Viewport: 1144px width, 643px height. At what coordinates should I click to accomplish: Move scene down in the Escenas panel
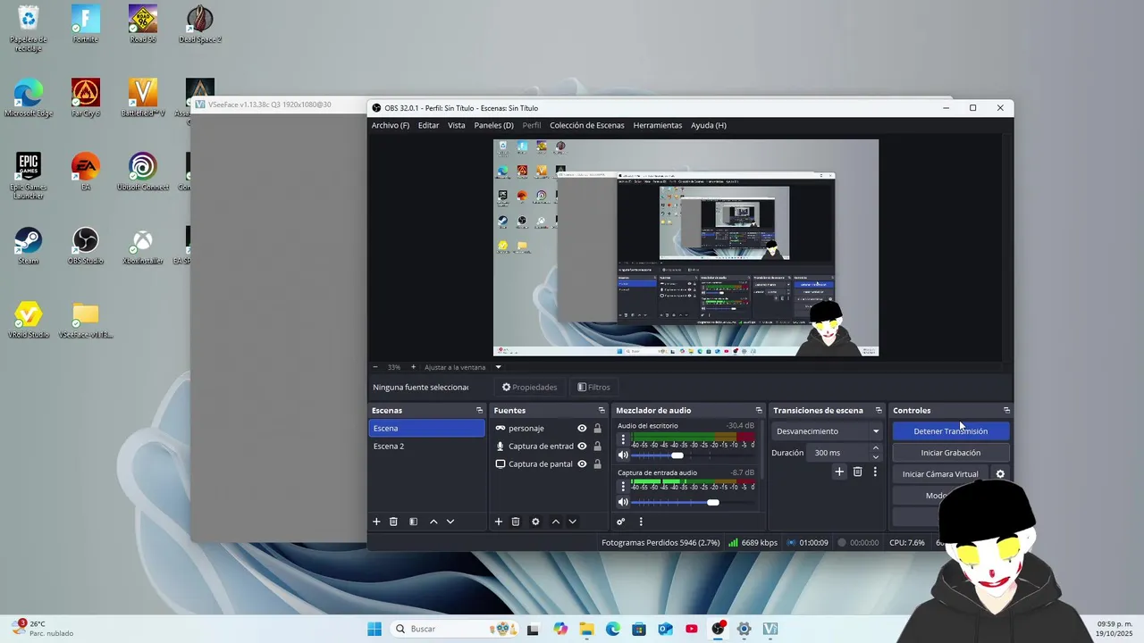[450, 522]
